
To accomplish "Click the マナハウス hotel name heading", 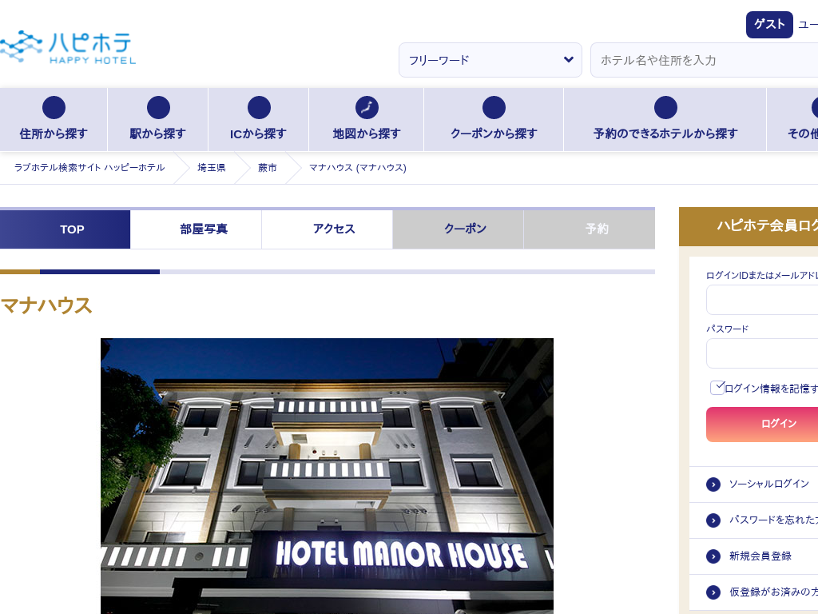I will [46, 305].
